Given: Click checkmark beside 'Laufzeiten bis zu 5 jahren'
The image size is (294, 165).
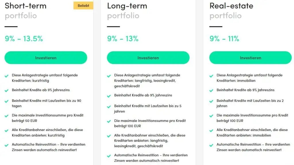Looking at the screenshot, I should 109,107.
